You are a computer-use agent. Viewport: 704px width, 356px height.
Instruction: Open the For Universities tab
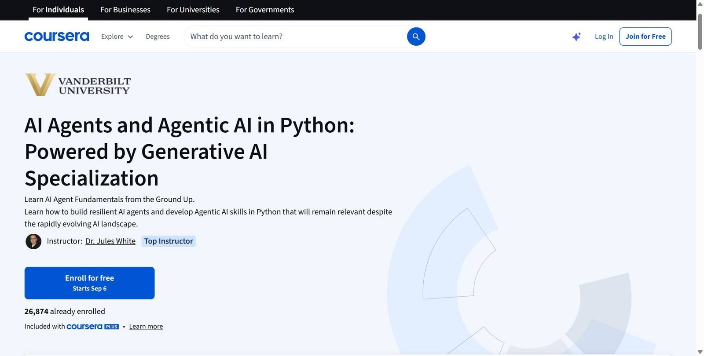[x=193, y=10]
